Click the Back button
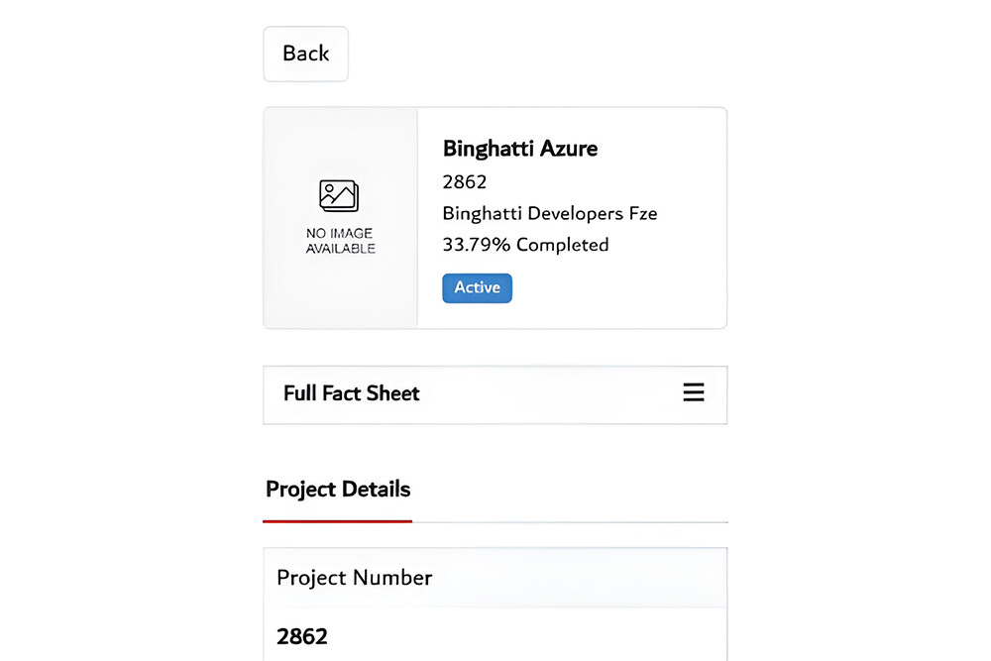This screenshot has width=991, height=661. pyautogui.click(x=305, y=54)
